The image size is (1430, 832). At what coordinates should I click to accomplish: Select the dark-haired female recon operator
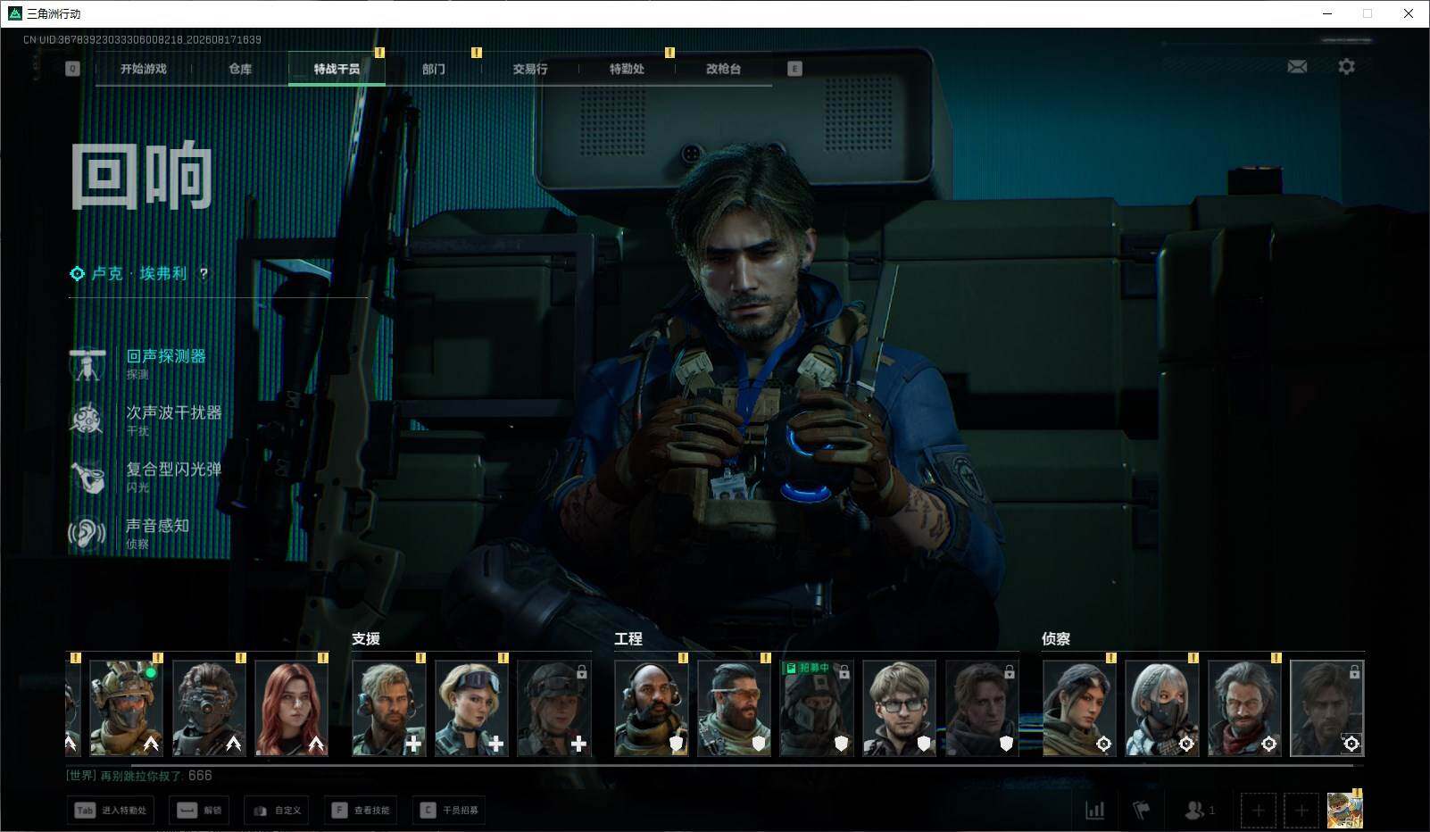click(x=1079, y=708)
